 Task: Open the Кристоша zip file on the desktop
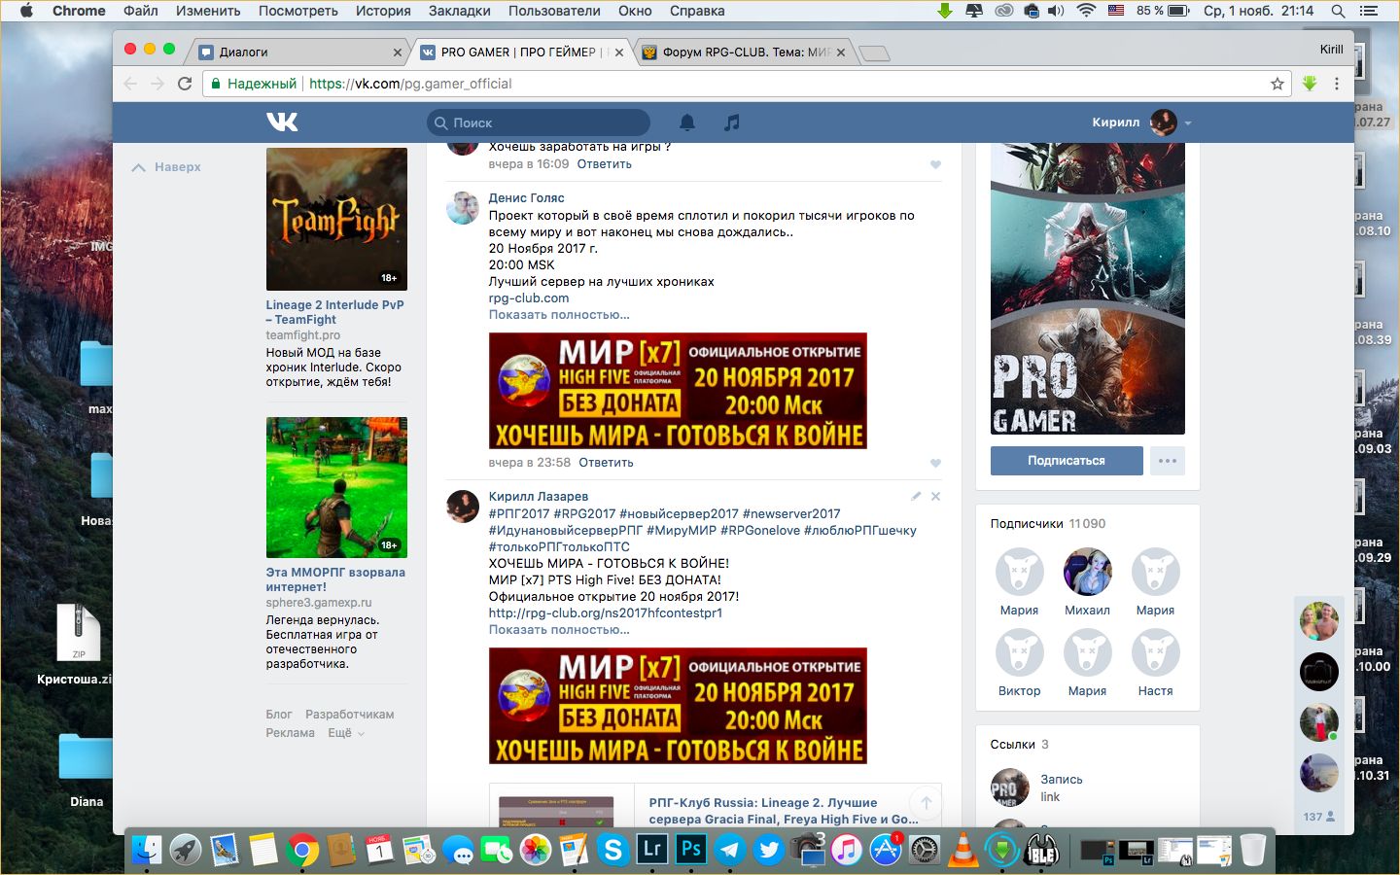click(78, 633)
